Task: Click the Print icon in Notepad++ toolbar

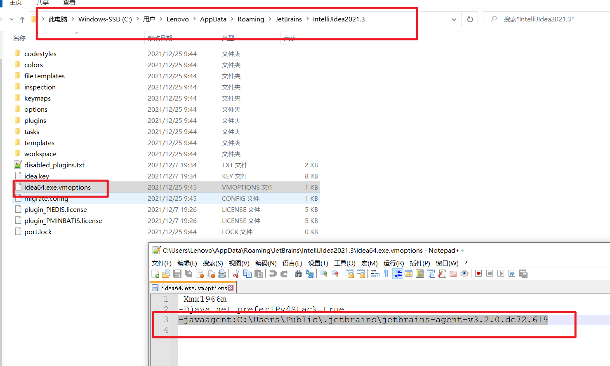Action: click(x=222, y=274)
